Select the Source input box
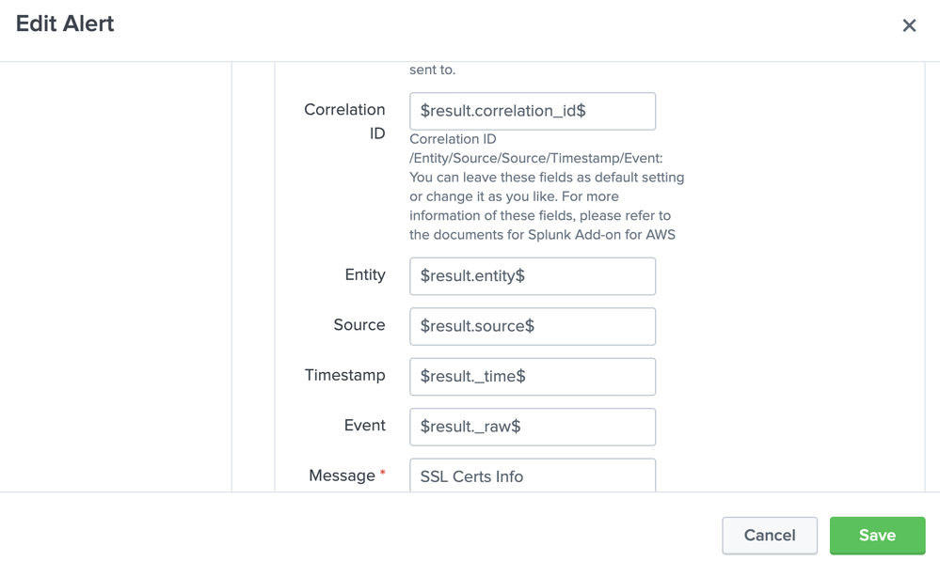Viewport: 940px width, 561px height. tap(533, 326)
